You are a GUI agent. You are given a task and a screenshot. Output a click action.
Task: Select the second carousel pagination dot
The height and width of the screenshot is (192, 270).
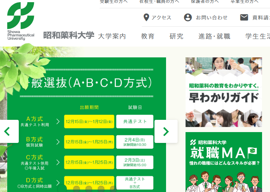[77, 189]
